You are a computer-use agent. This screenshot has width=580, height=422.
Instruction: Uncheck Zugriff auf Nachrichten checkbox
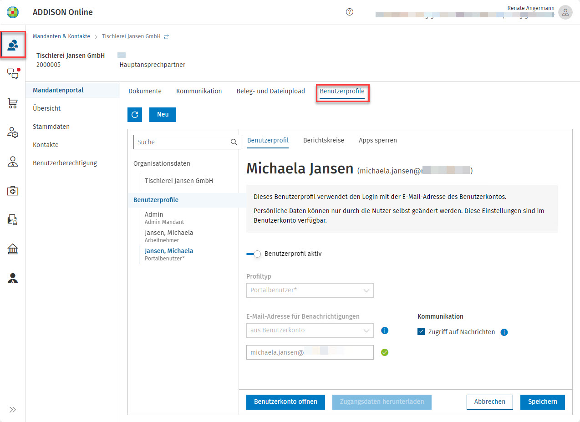pos(421,332)
